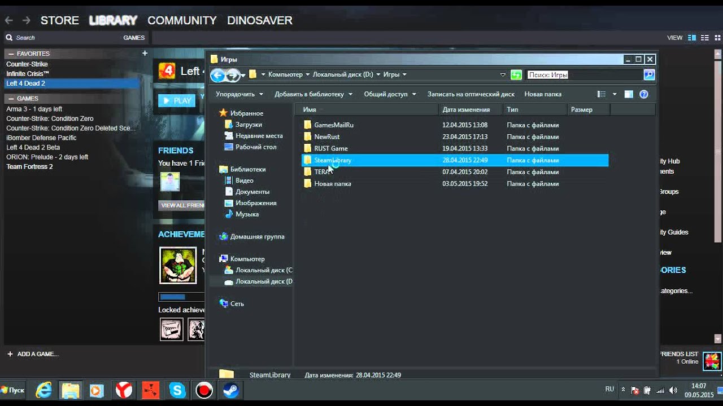The width and height of the screenshot is (723, 406).
Task: Open the Rust game taskbar icon
Action: (150, 390)
